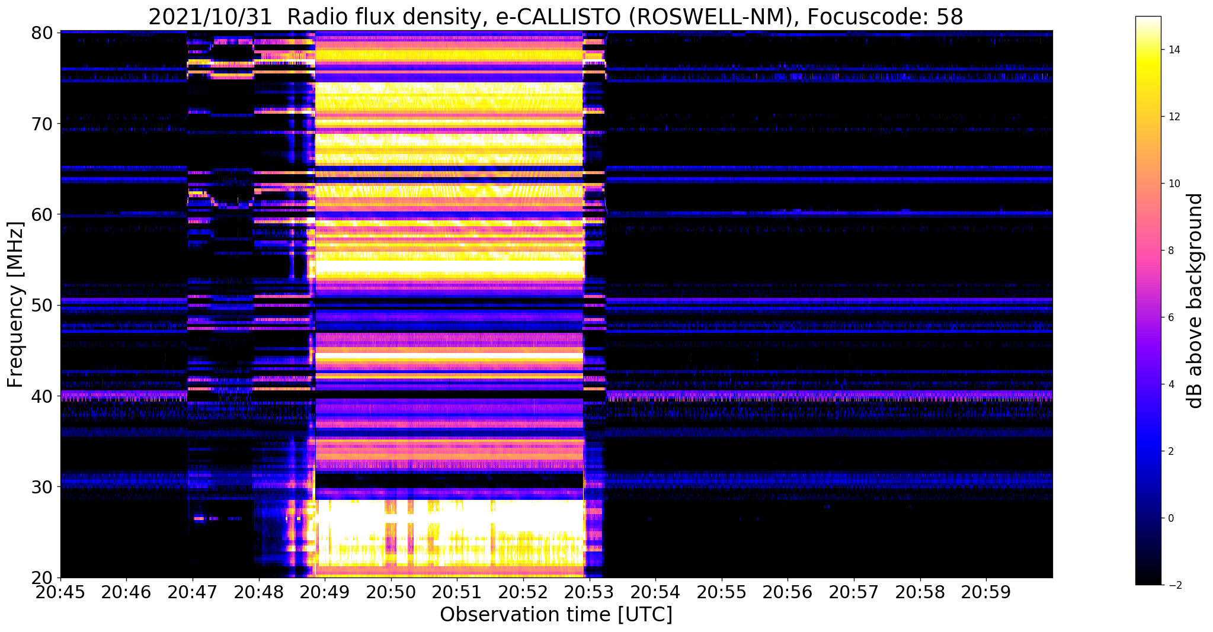The width and height of the screenshot is (1213, 632).
Task: Click the 80 MHz frequency tick label
Action: point(41,33)
